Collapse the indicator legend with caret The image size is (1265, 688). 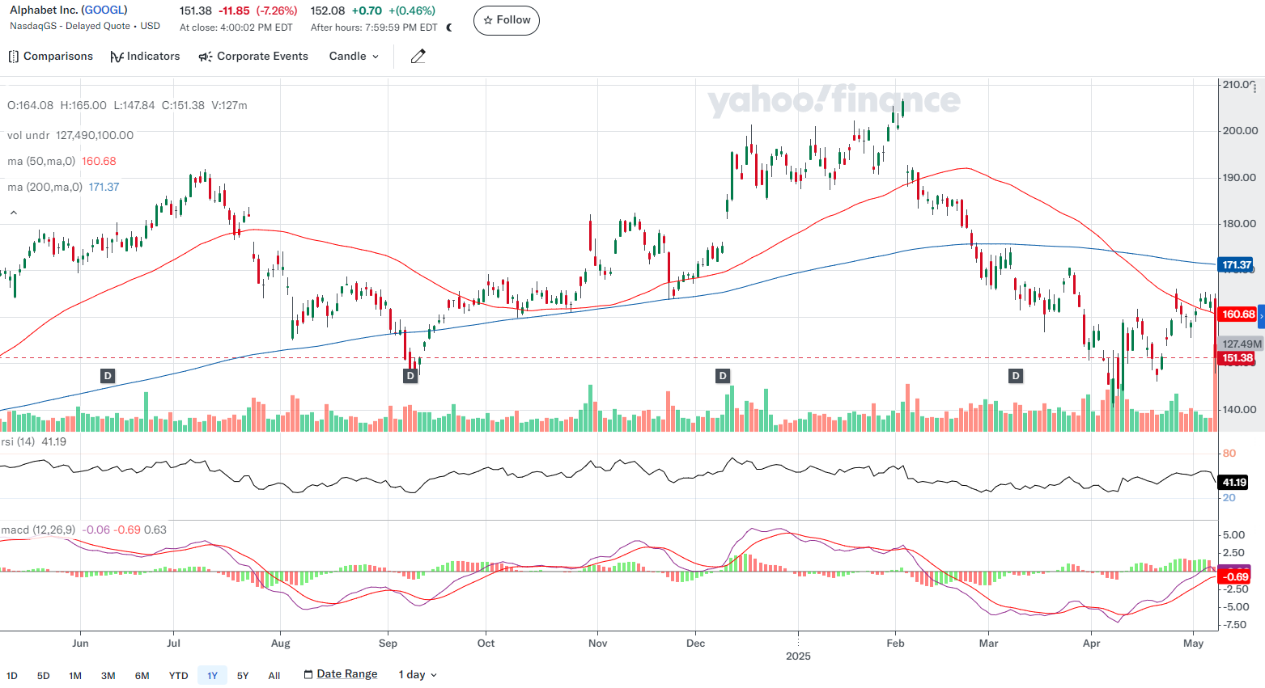tap(14, 213)
